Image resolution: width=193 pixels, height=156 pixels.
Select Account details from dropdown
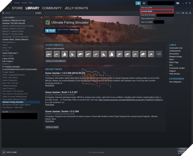[x=157, y=11]
